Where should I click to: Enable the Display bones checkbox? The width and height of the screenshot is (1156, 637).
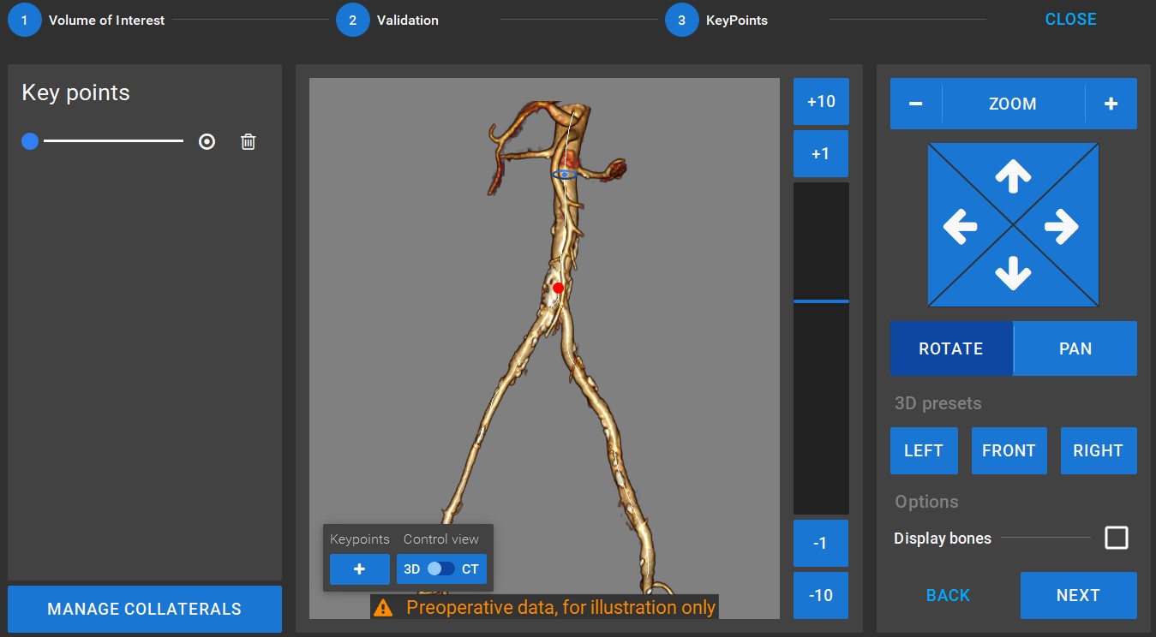[x=1116, y=538]
